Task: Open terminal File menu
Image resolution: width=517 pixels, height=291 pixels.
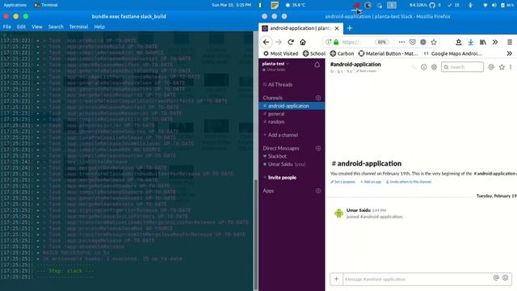Action: (7, 27)
